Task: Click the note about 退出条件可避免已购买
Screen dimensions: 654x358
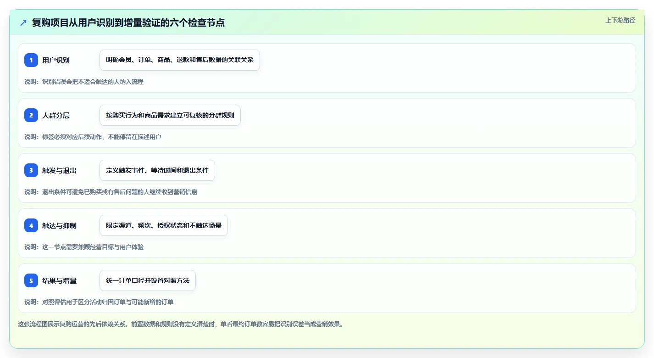Action: tap(111, 192)
